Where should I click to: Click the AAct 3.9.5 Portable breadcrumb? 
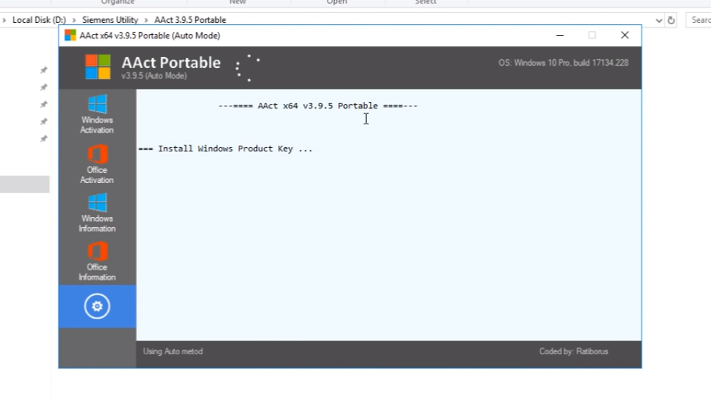point(190,20)
